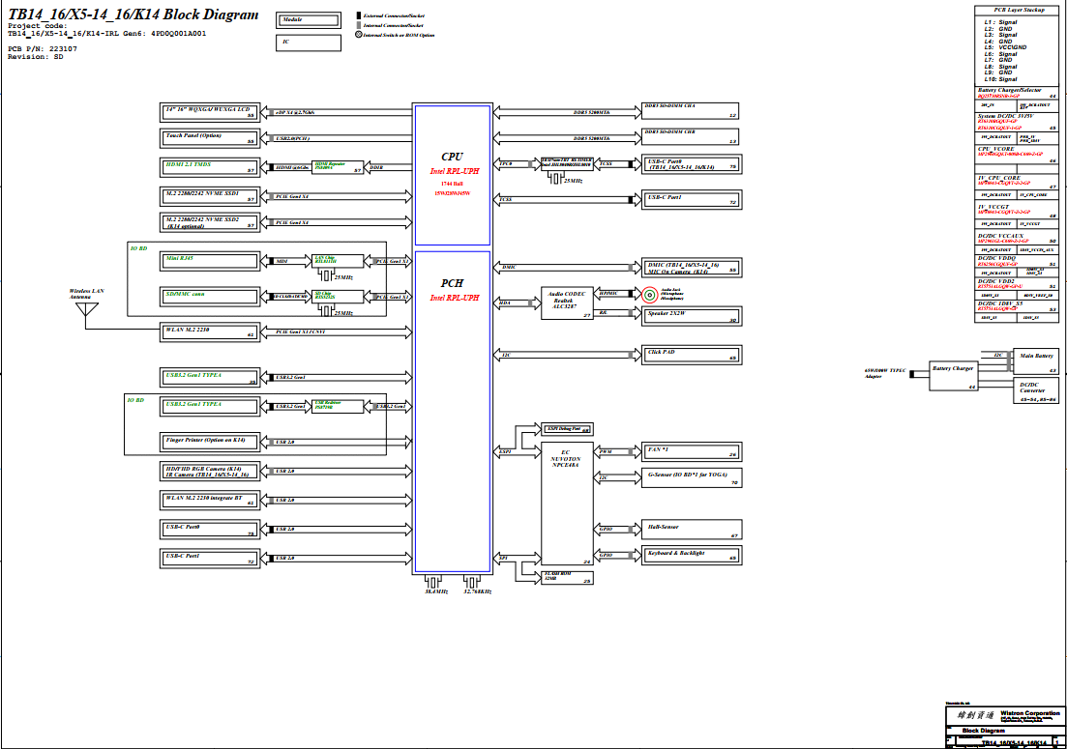This screenshot has width=1067, height=749.
Task: Select the Mini RJ45 connector box
Action: (x=209, y=261)
